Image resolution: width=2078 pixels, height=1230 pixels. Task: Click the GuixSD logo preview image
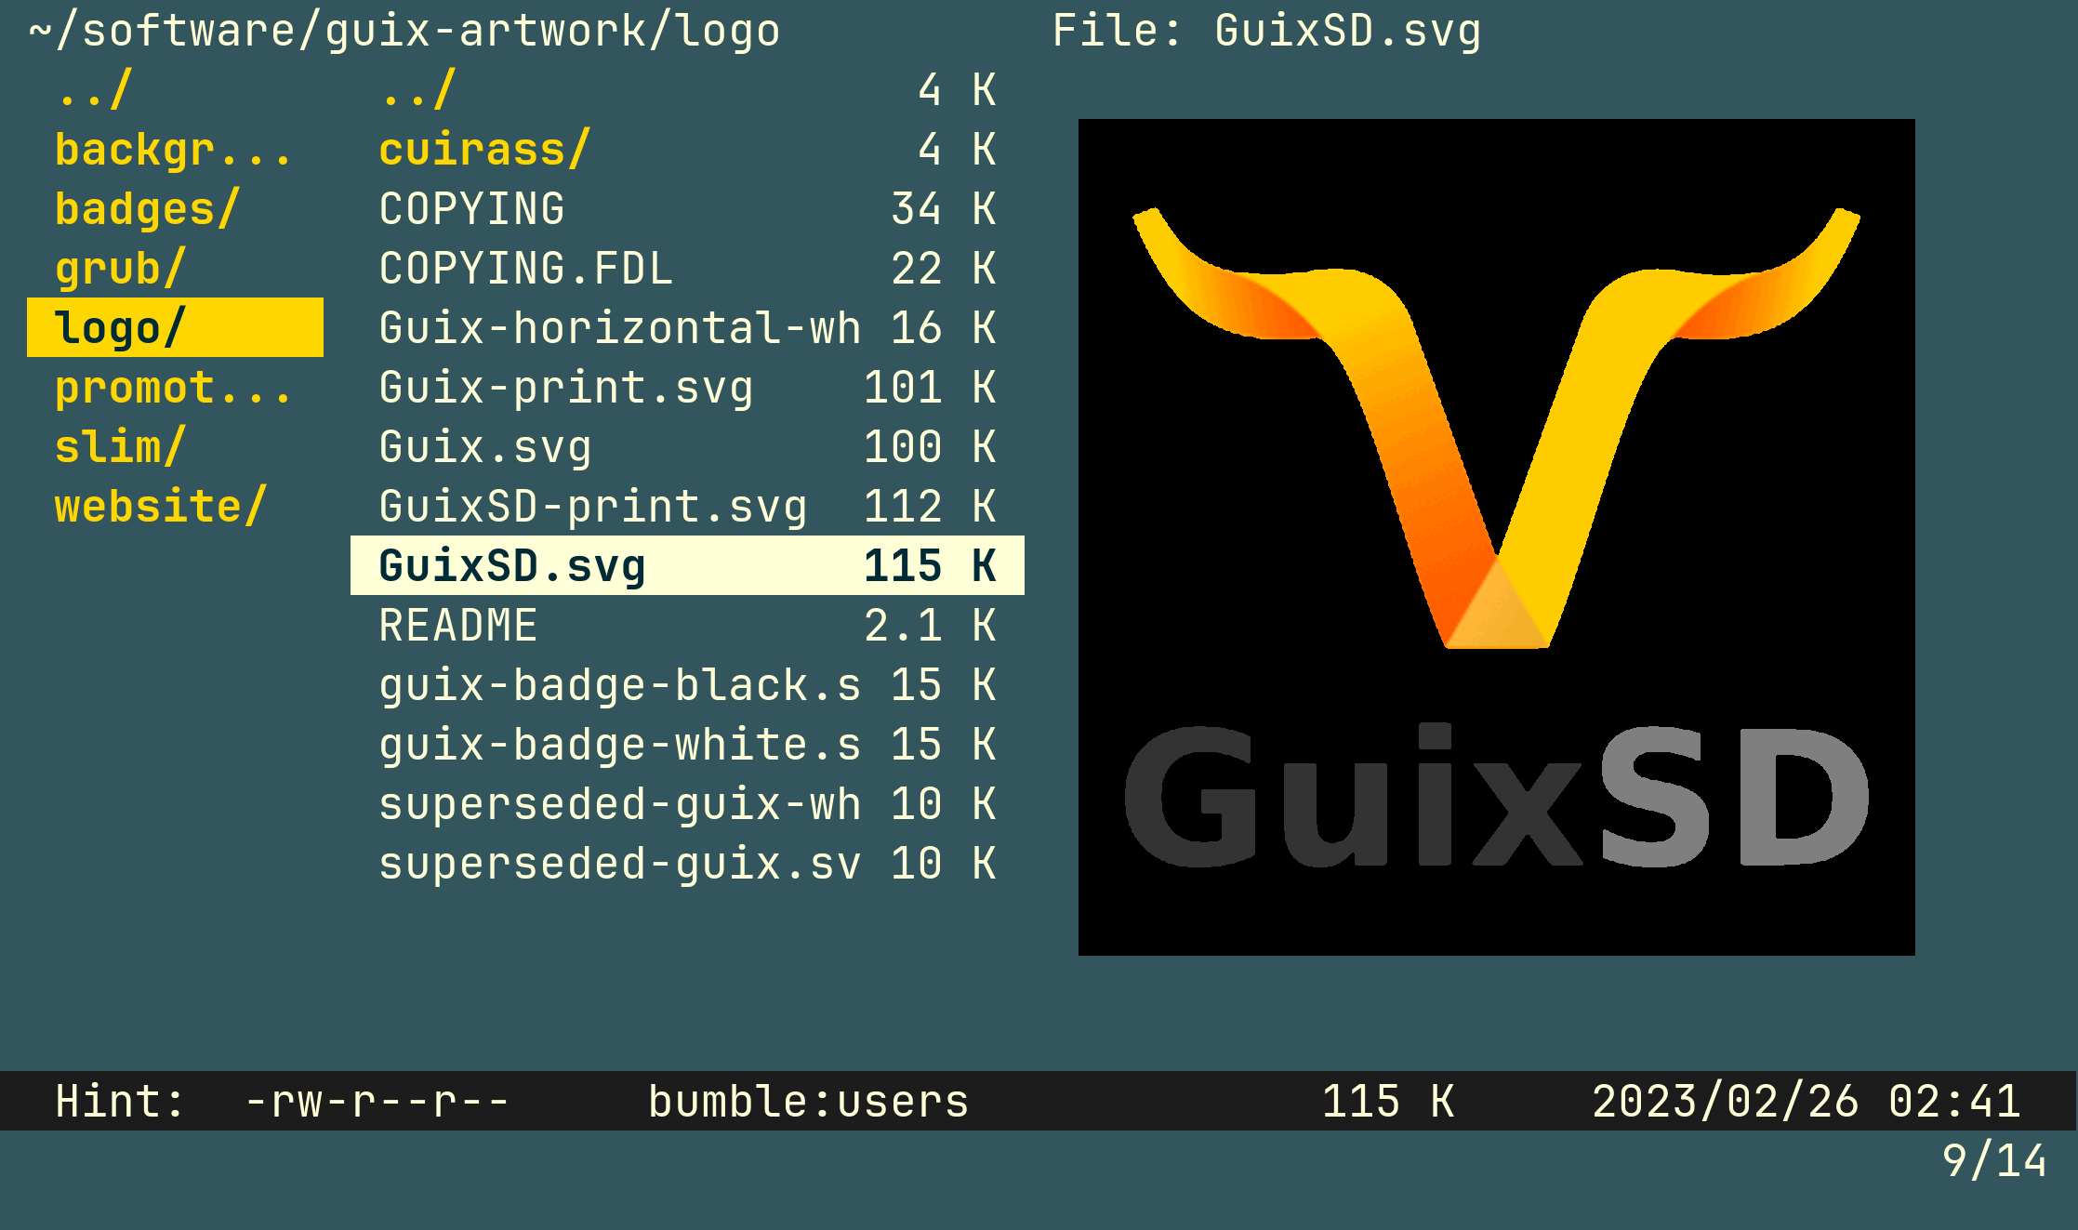coord(1496,536)
